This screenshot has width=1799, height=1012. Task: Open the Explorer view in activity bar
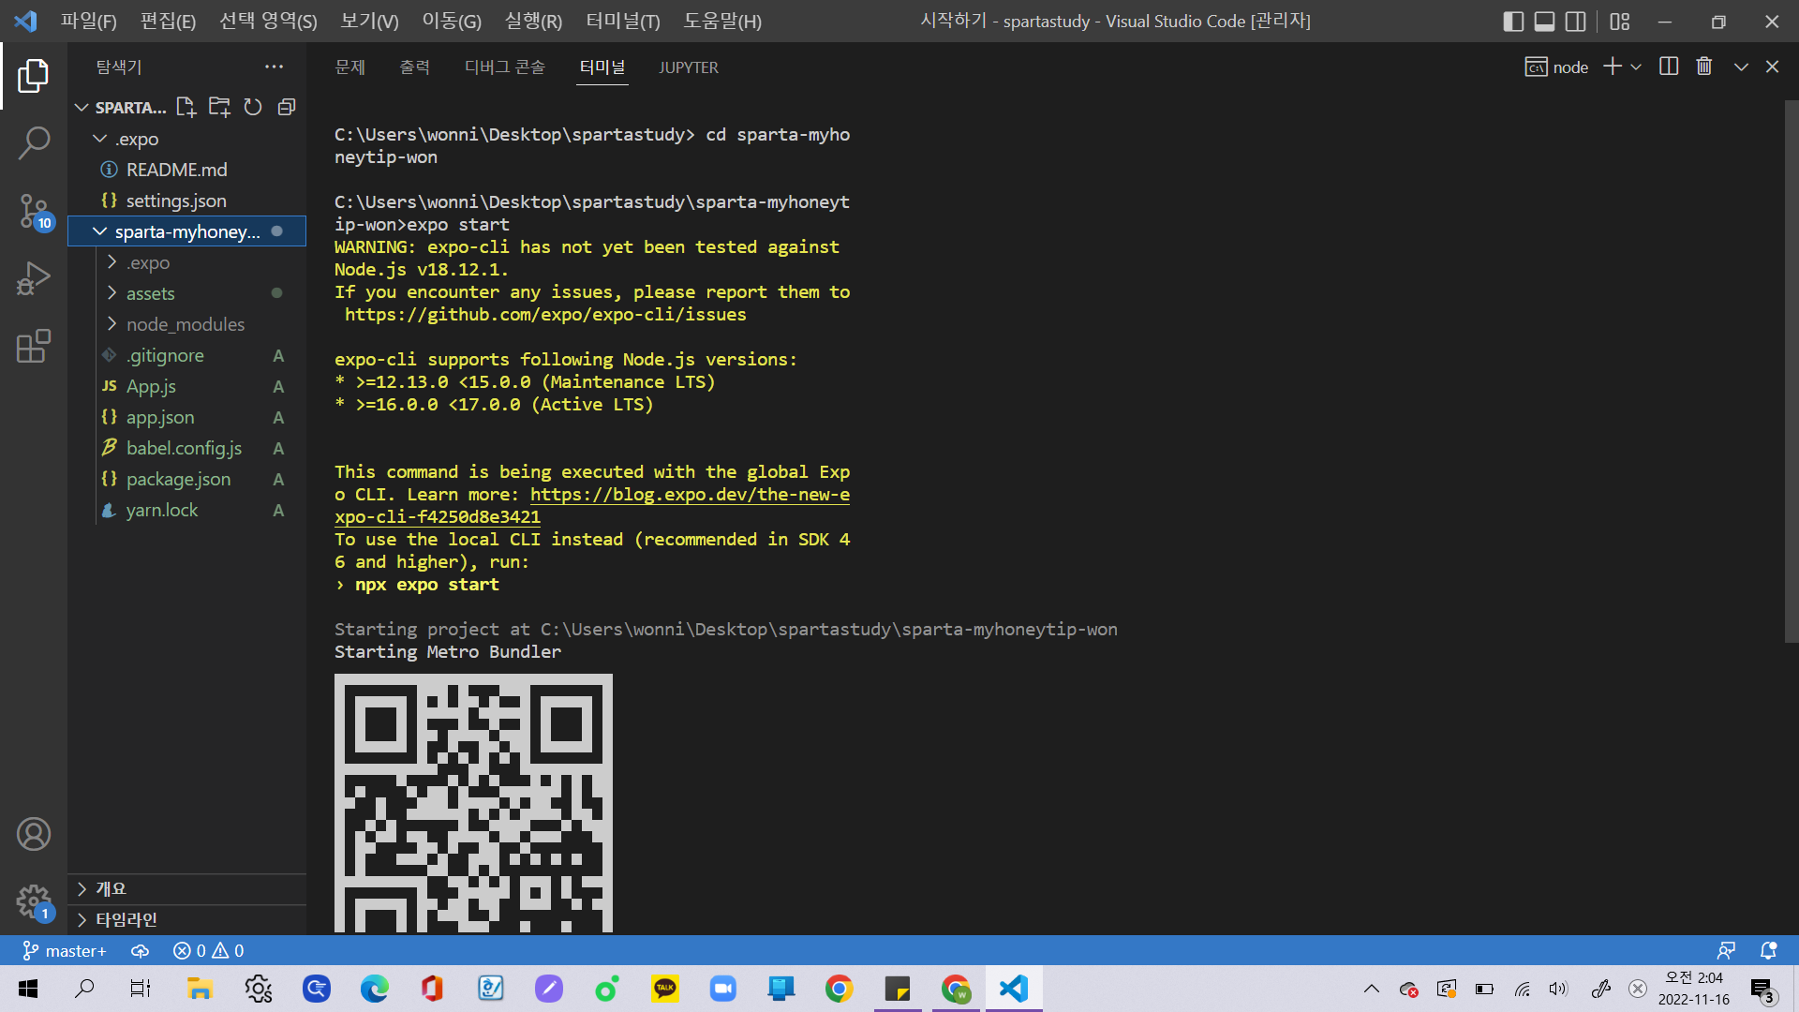pyautogui.click(x=34, y=76)
